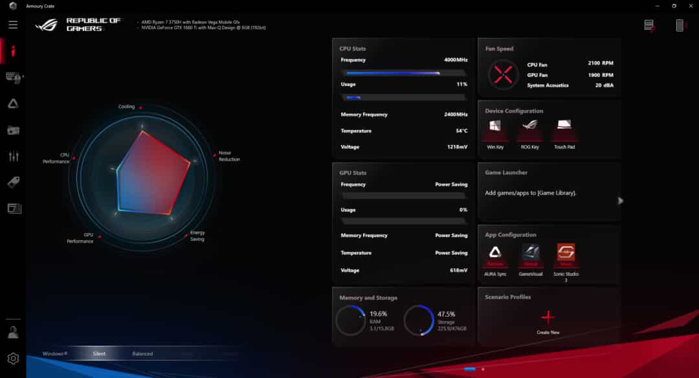Click the Noise Reduction radar label

click(229, 156)
